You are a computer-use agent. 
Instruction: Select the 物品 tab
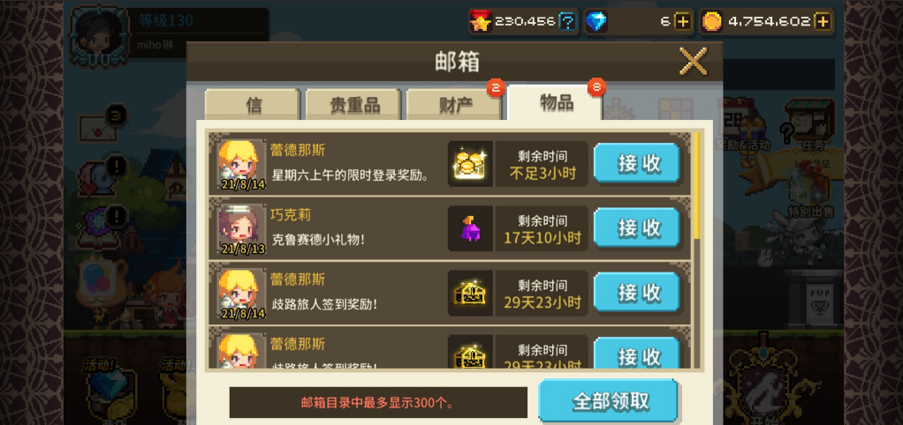coord(555,103)
